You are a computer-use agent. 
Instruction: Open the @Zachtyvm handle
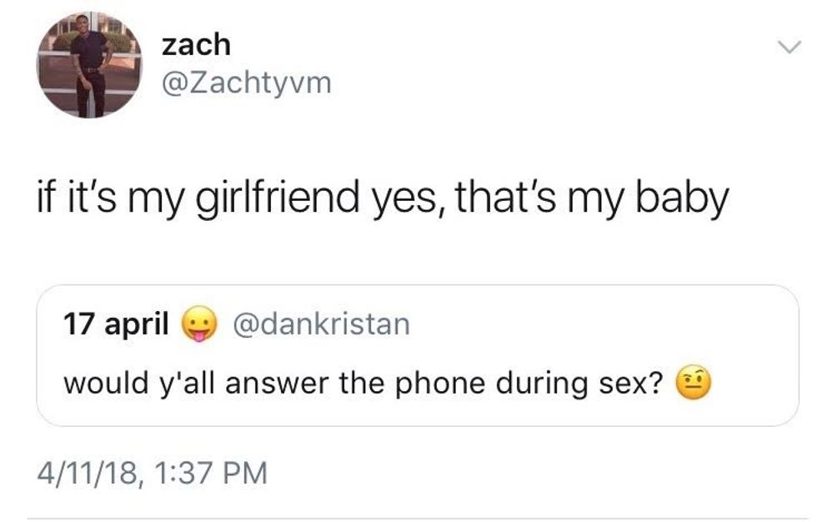[x=247, y=83]
